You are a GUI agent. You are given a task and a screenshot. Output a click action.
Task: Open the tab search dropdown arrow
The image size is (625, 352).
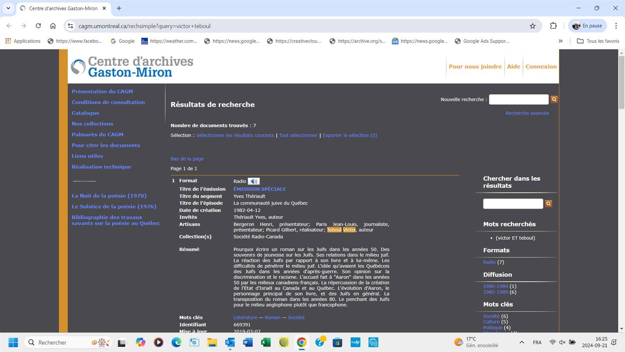click(8, 8)
